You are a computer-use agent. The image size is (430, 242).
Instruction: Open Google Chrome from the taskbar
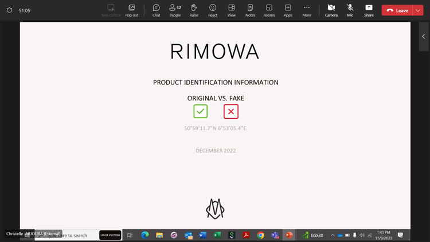260,235
